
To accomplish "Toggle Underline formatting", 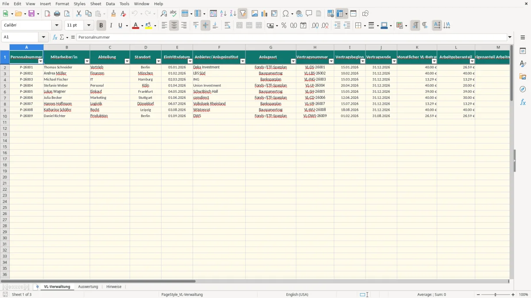I will [x=120, y=26].
